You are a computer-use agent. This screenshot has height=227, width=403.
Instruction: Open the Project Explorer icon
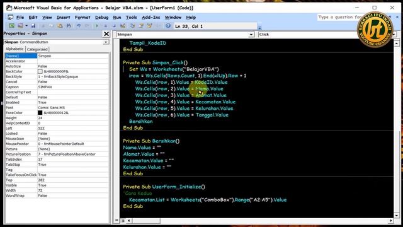coord(133,26)
